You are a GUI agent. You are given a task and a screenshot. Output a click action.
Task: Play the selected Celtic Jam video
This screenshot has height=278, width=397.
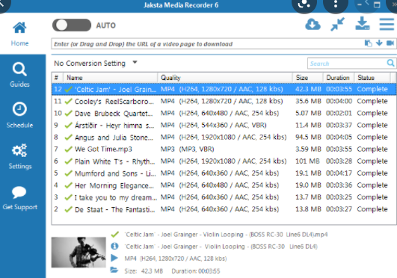tap(114, 258)
